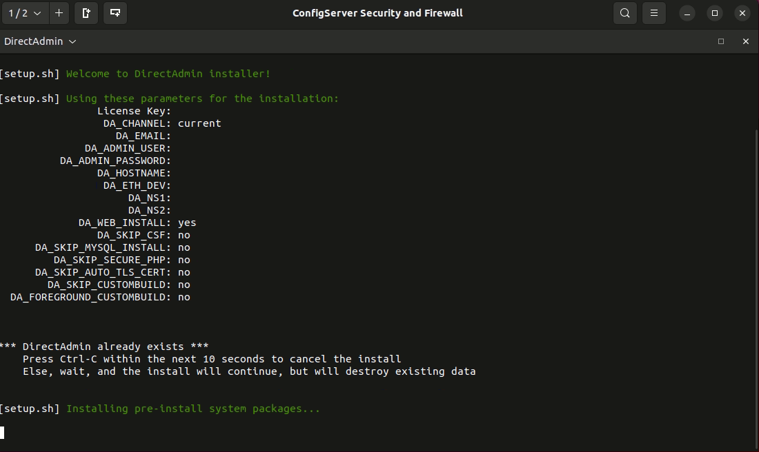The height and width of the screenshot is (452, 759).
Task: Click the green Welcome to DirectAdmin installer text
Action: (167, 73)
